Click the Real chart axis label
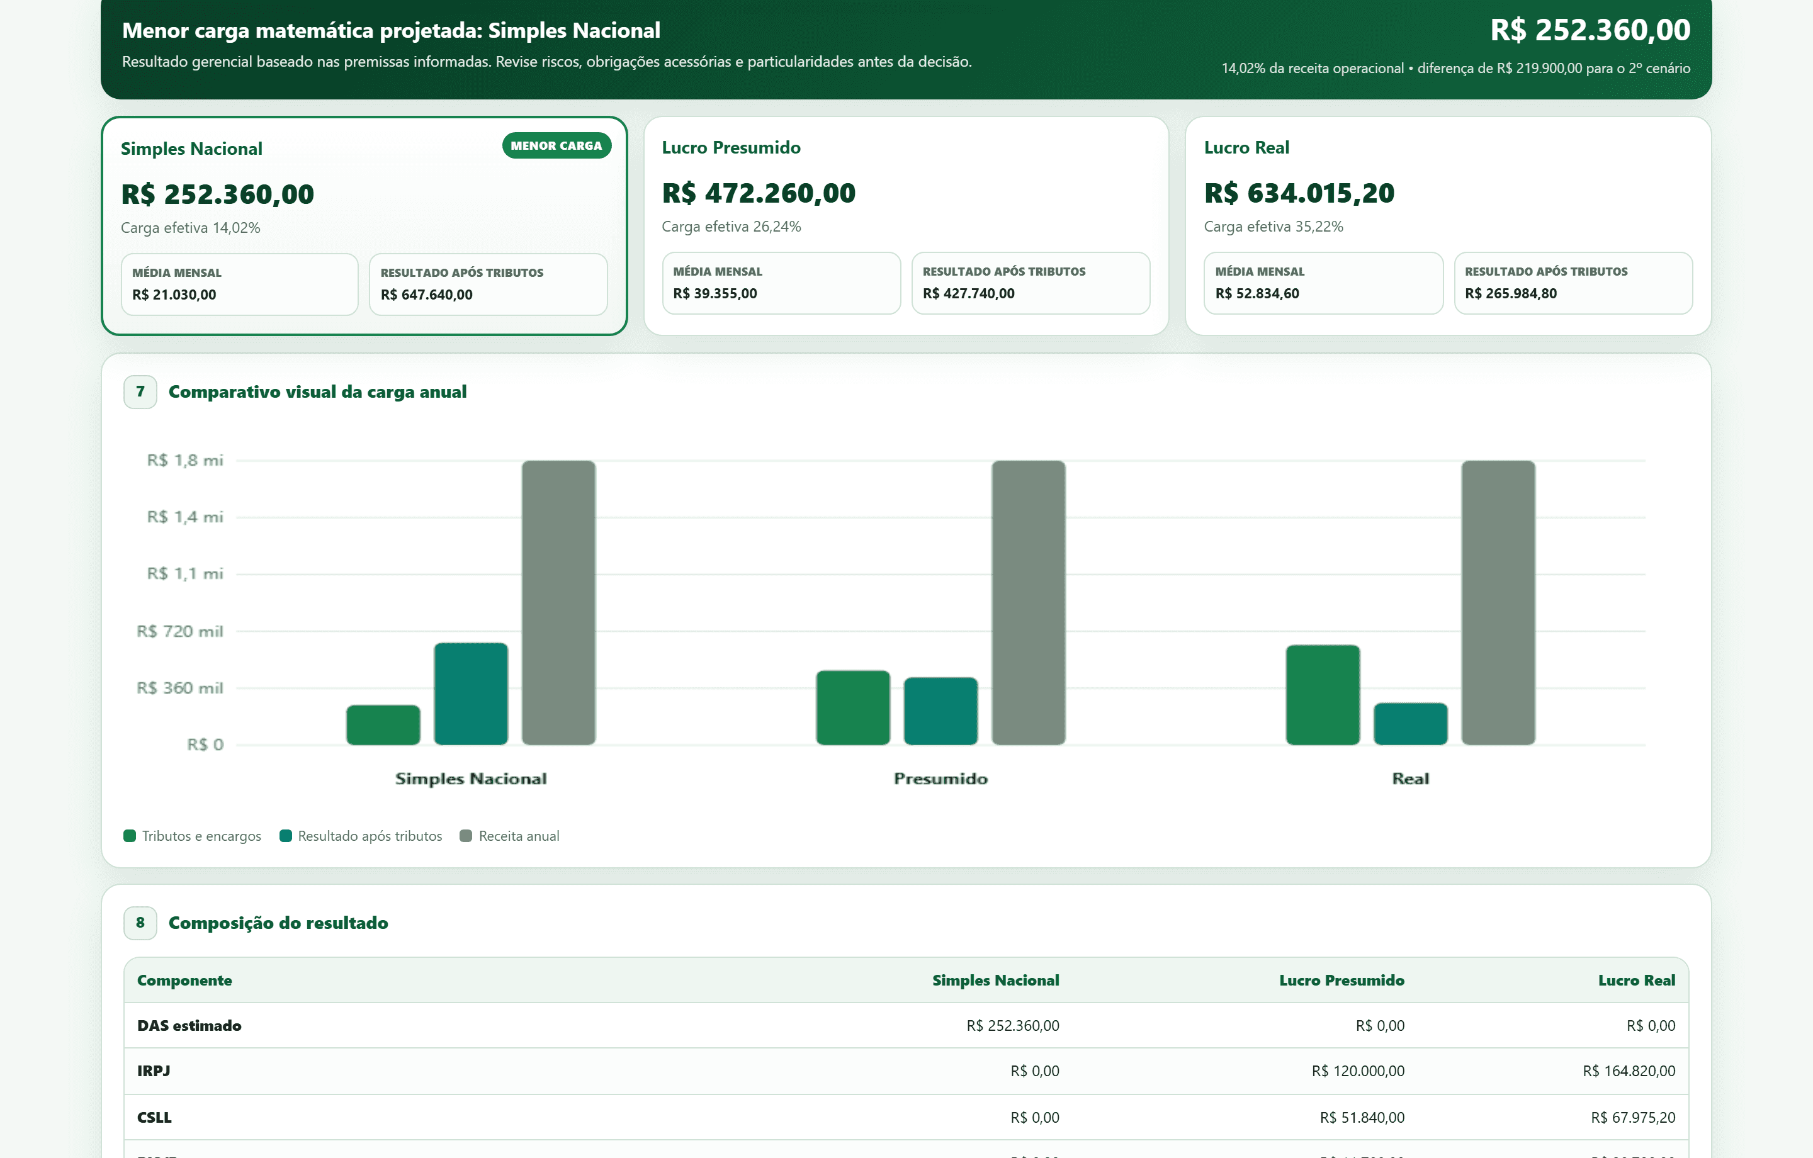1813x1158 pixels. [x=1410, y=779]
